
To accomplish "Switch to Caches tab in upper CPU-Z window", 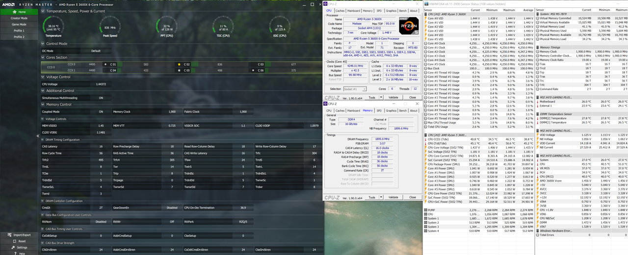I will pyautogui.click(x=340, y=10).
